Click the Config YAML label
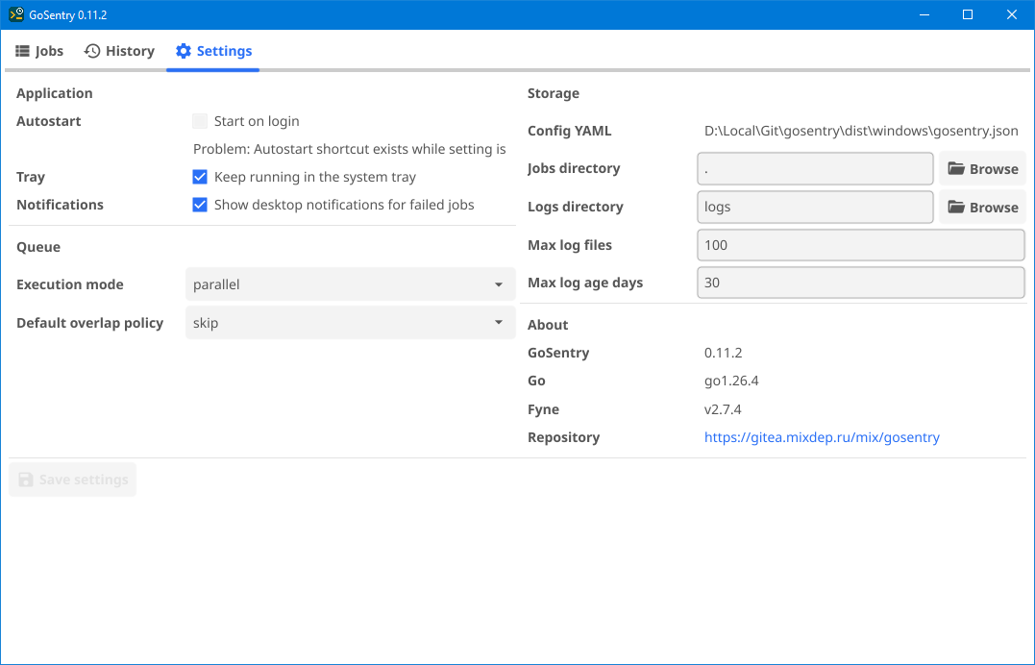1035x665 pixels. (569, 131)
